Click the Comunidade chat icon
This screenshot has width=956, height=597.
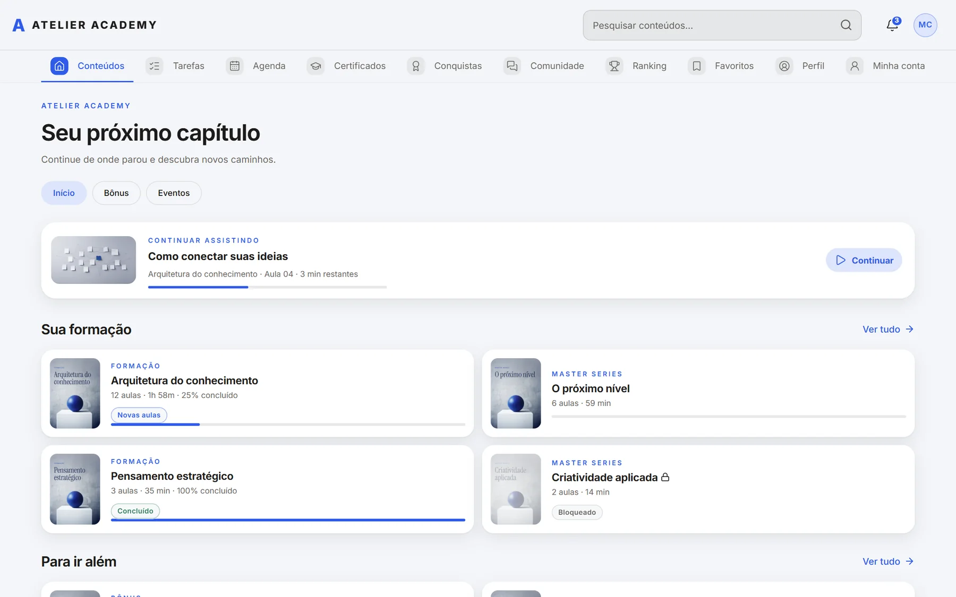point(512,66)
